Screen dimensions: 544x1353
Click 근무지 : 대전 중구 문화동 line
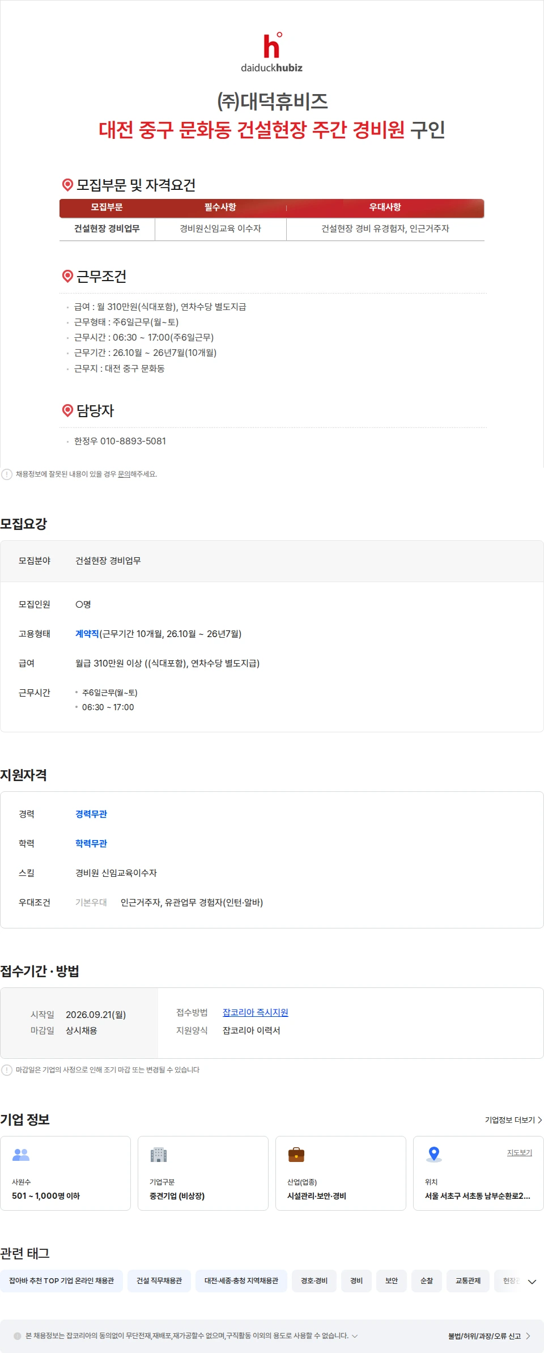pos(120,368)
